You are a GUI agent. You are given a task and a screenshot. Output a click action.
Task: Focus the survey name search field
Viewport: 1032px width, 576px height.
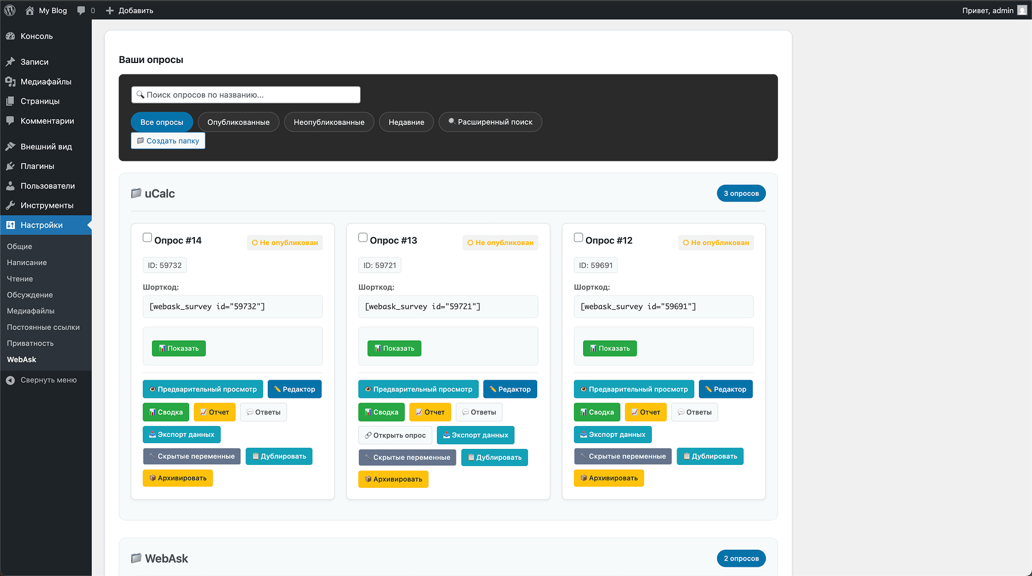(x=246, y=95)
